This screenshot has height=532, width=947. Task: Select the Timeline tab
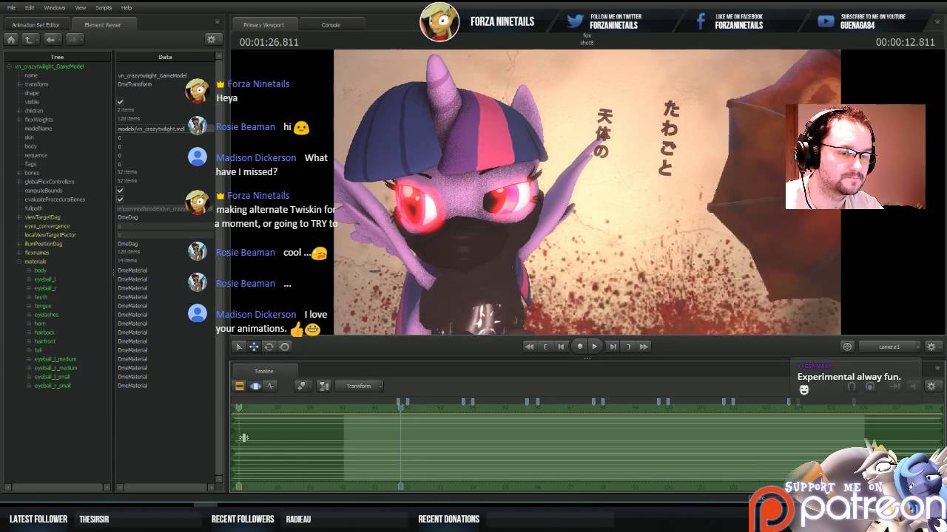[x=264, y=371]
